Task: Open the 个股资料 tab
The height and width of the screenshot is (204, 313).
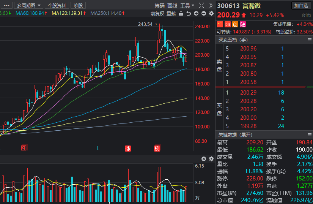Action: pos(57,5)
